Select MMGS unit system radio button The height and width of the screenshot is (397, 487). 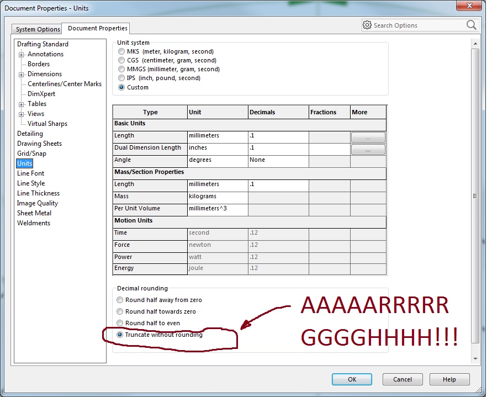click(121, 69)
